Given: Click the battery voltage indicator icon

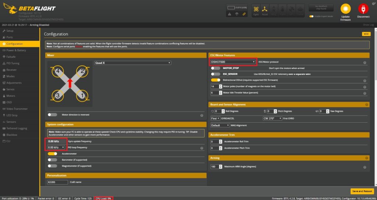Looking at the screenshot, I should (x=231, y=7).
